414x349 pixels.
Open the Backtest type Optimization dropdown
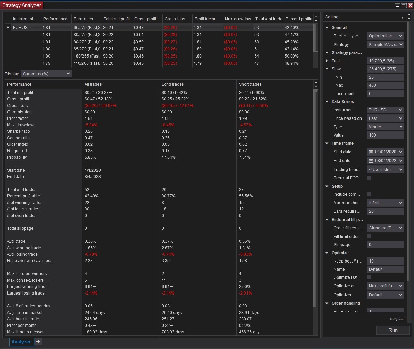385,36
